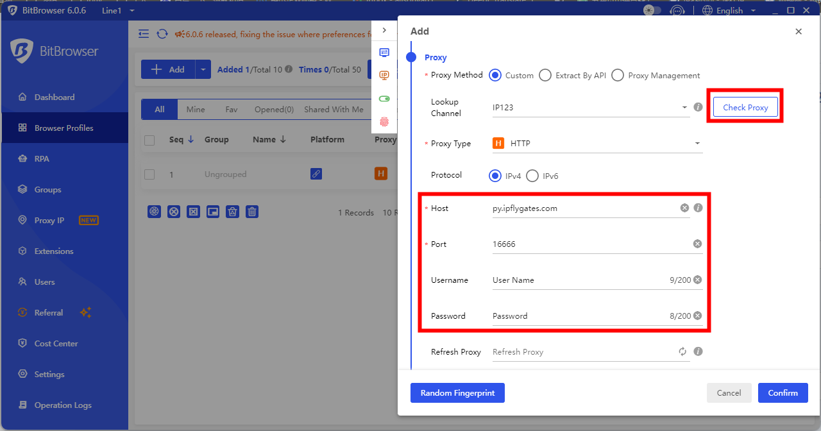Screen dimensions: 821x431
Task: Collapse side panel with chevron arrow
Action: coord(384,30)
